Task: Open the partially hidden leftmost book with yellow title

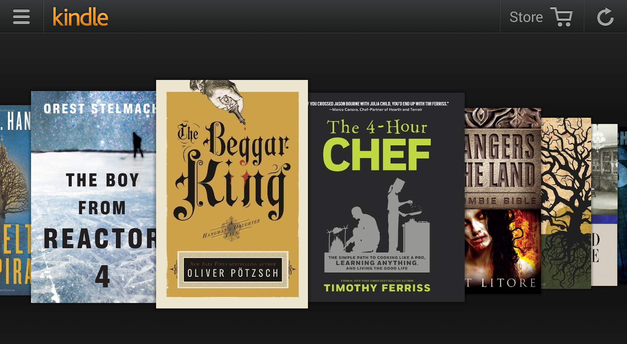Action: [x=15, y=200]
